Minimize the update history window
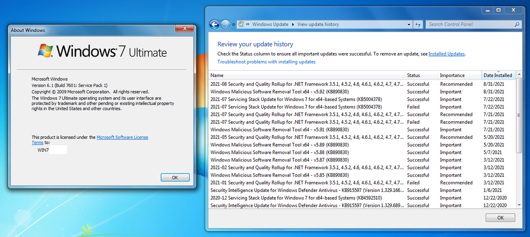This screenshot has height=237, width=530. (x=487, y=10)
